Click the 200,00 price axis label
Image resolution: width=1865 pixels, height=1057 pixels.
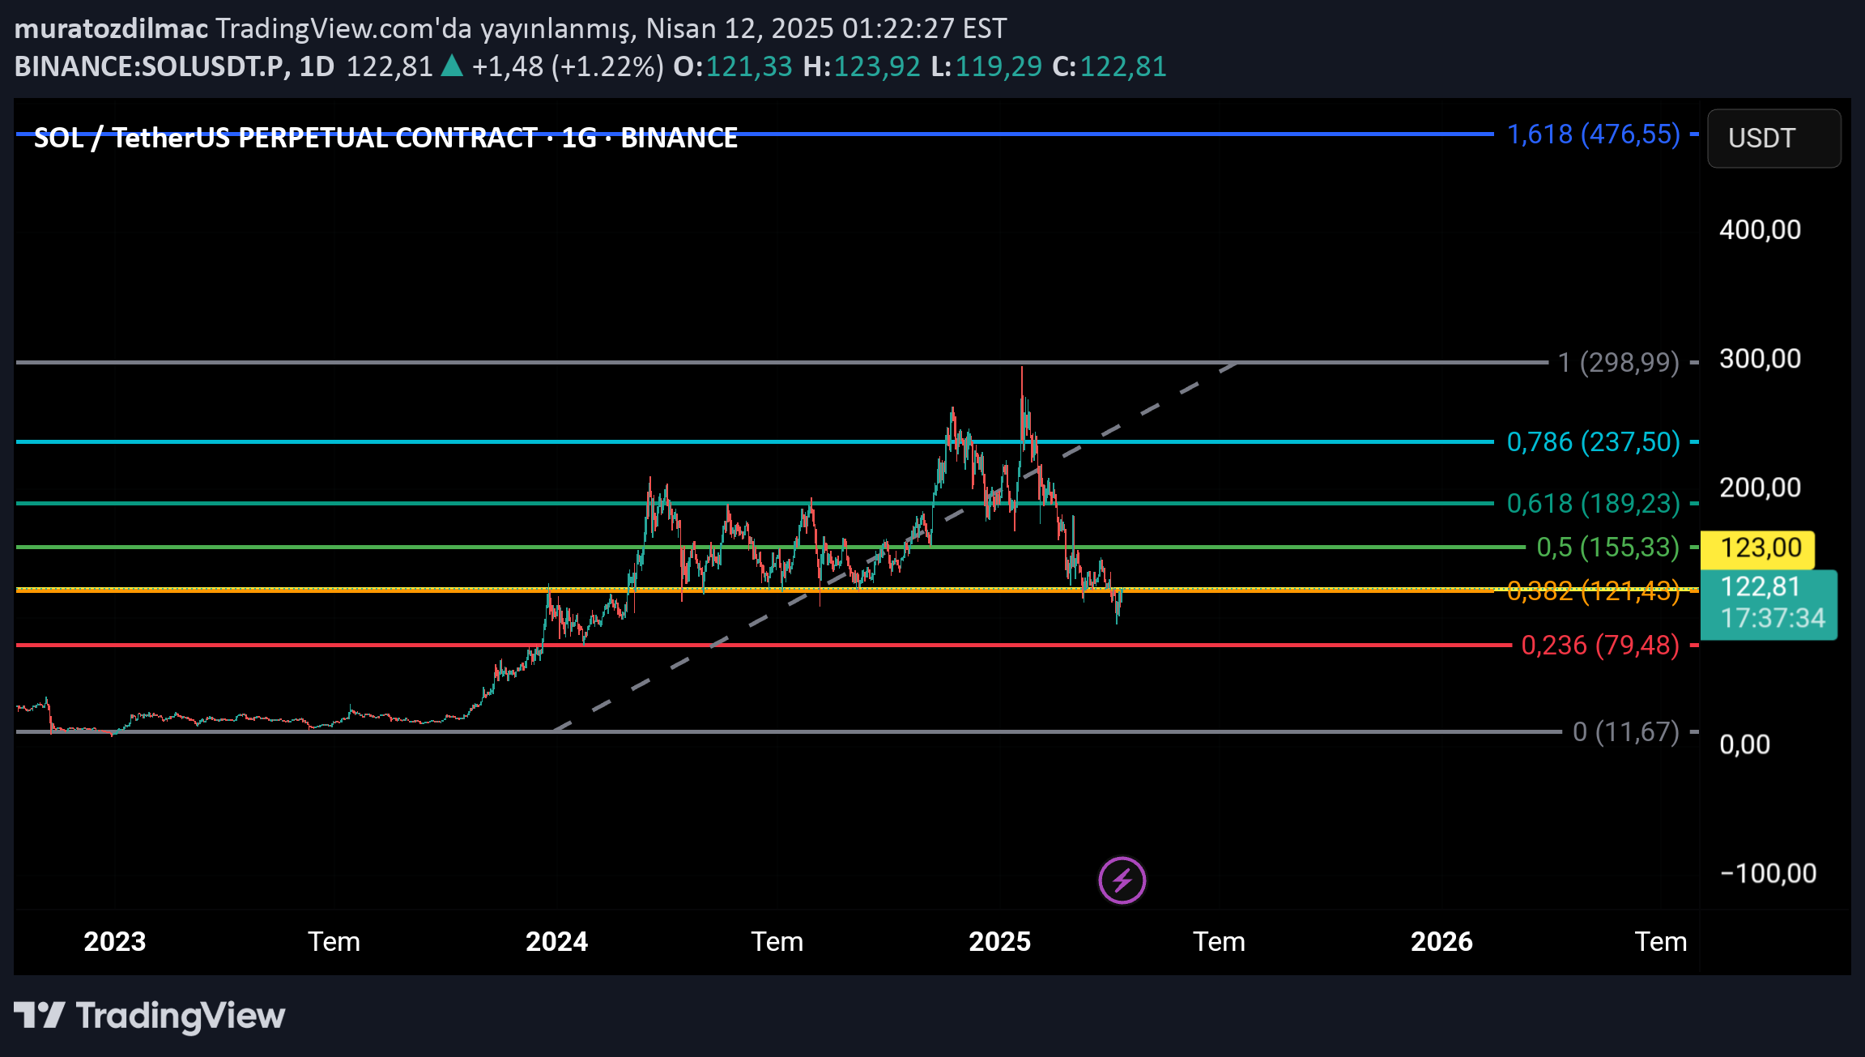coord(1760,488)
